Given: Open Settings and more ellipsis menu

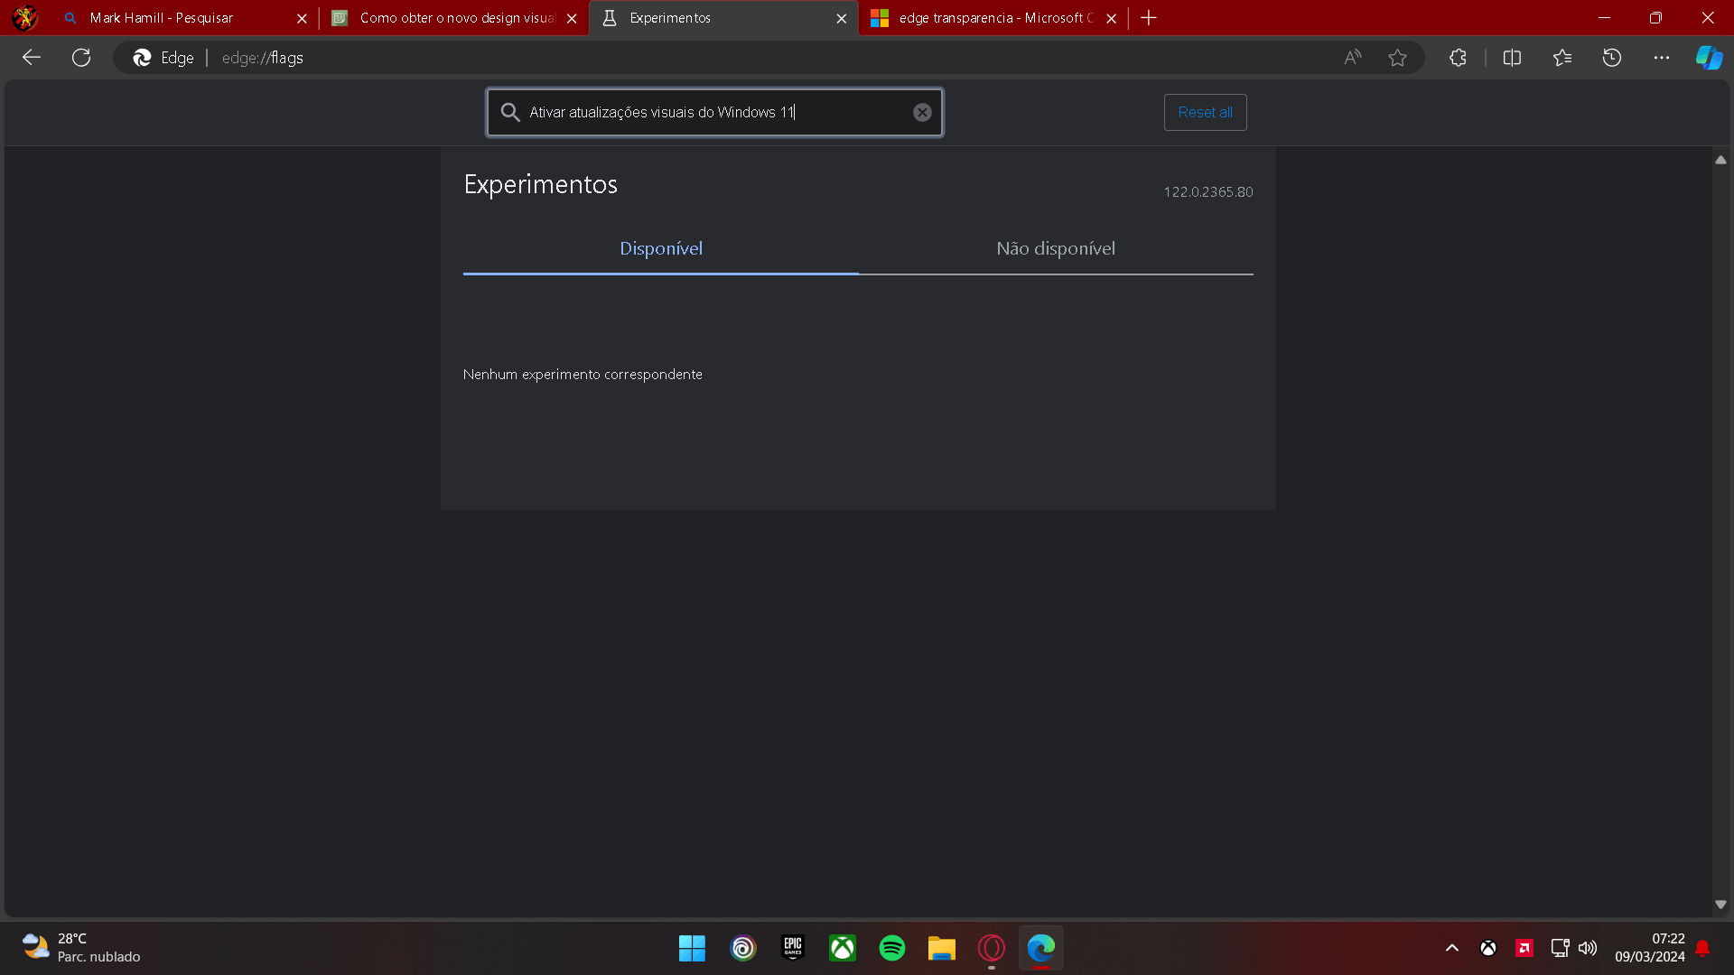Looking at the screenshot, I should (x=1662, y=58).
